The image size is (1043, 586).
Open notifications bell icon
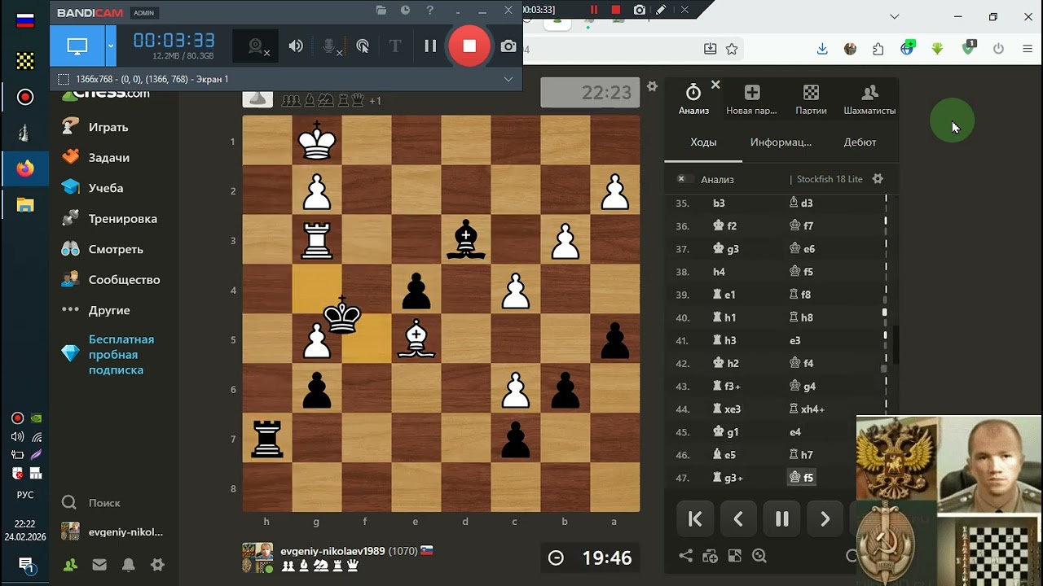(x=129, y=564)
